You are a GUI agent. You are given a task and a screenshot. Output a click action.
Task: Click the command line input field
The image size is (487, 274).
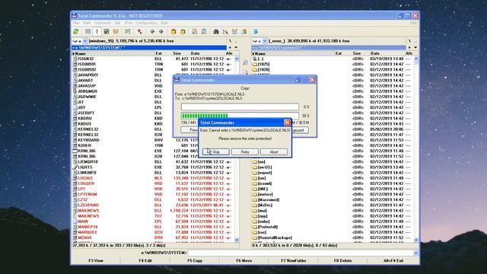coord(301,253)
